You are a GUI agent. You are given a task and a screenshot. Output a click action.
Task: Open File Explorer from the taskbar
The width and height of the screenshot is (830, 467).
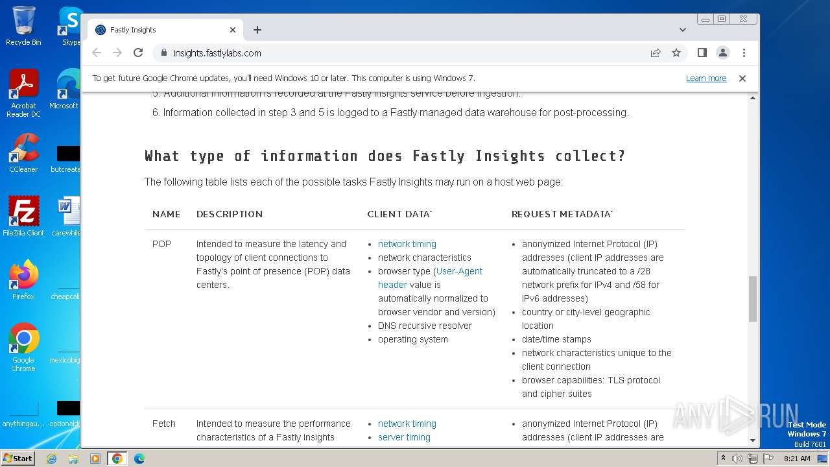(73, 459)
